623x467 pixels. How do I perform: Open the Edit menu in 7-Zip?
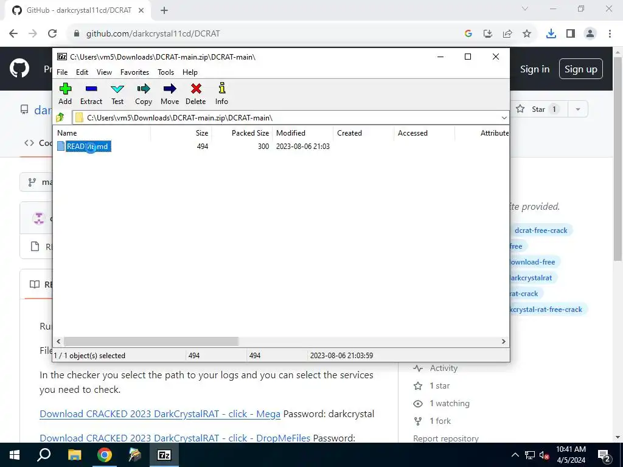82,72
